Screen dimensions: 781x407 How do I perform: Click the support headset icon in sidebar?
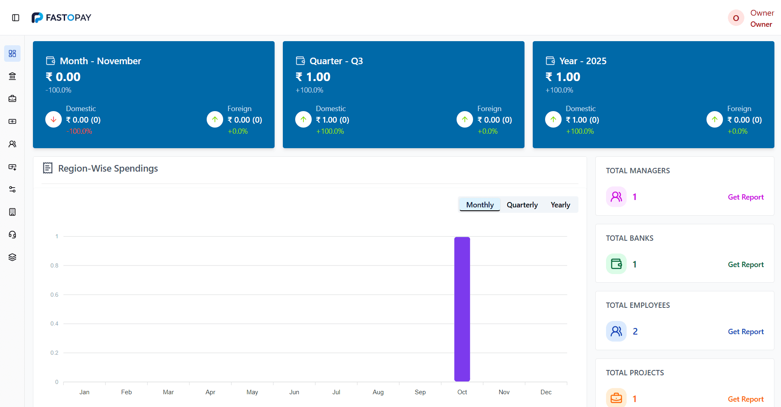click(12, 235)
